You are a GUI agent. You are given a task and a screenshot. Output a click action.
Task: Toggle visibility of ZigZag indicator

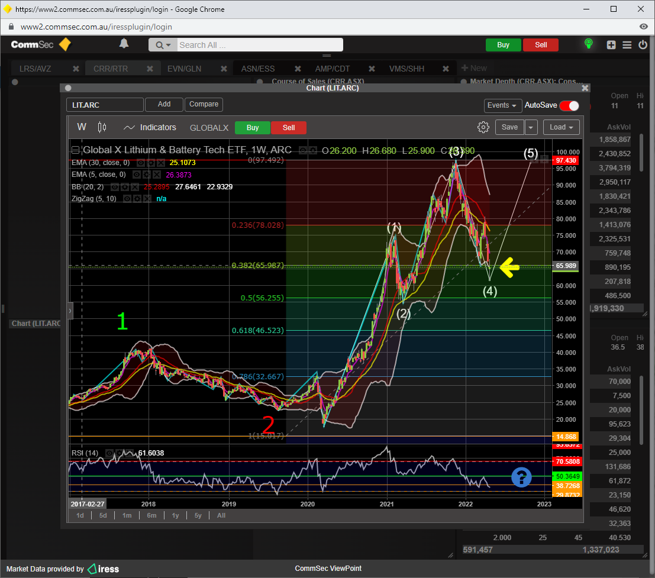tap(127, 199)
